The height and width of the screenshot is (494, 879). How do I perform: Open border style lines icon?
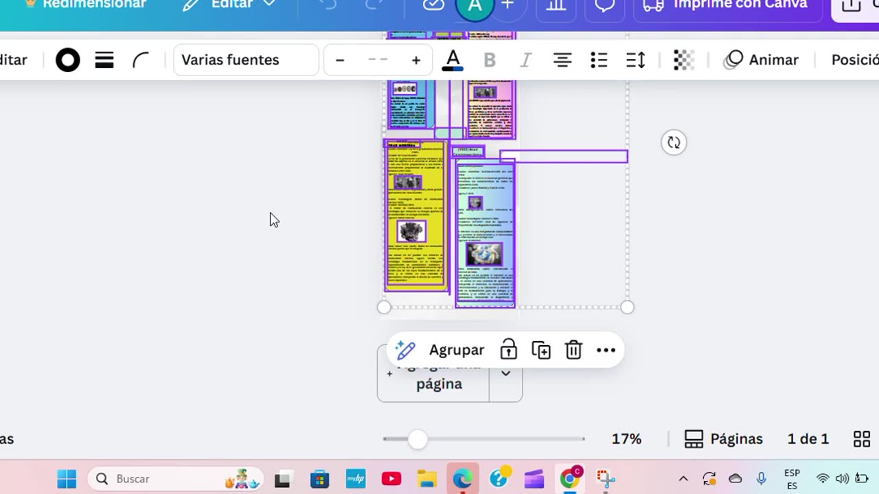click(x=104, y=60)
